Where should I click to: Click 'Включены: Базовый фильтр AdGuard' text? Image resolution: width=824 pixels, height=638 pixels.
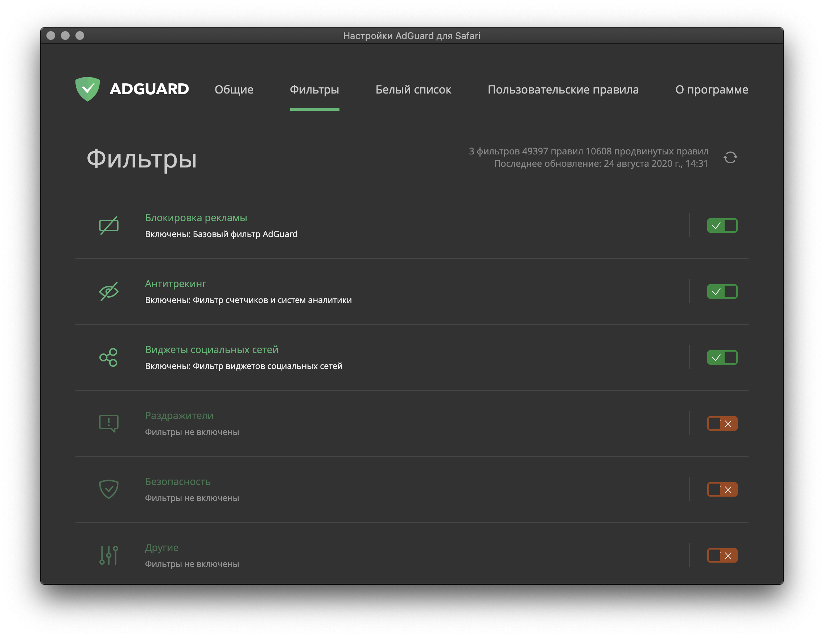pyautogui.click(x=221, y=234)
